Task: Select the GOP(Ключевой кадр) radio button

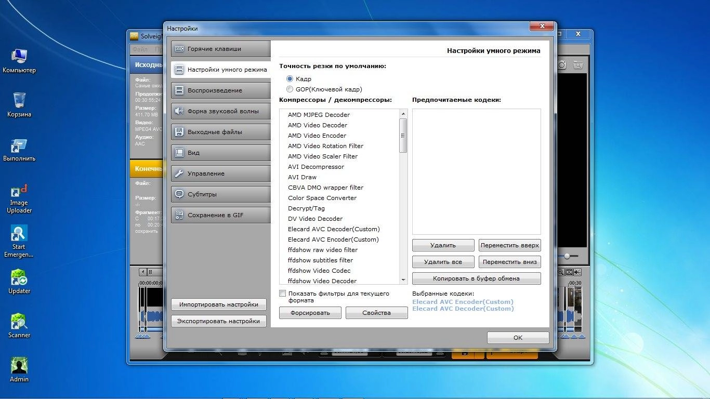Action: click(290, 89)
